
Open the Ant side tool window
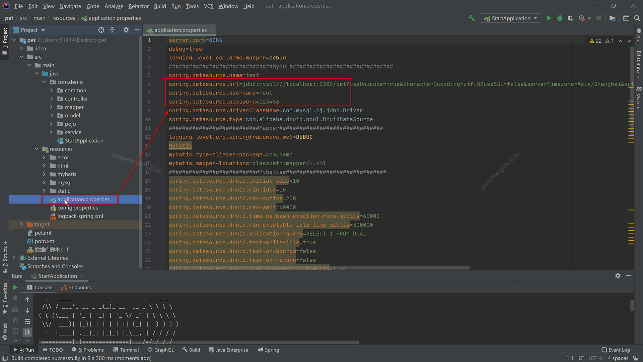pyautogui.click(x=639, y=36)
